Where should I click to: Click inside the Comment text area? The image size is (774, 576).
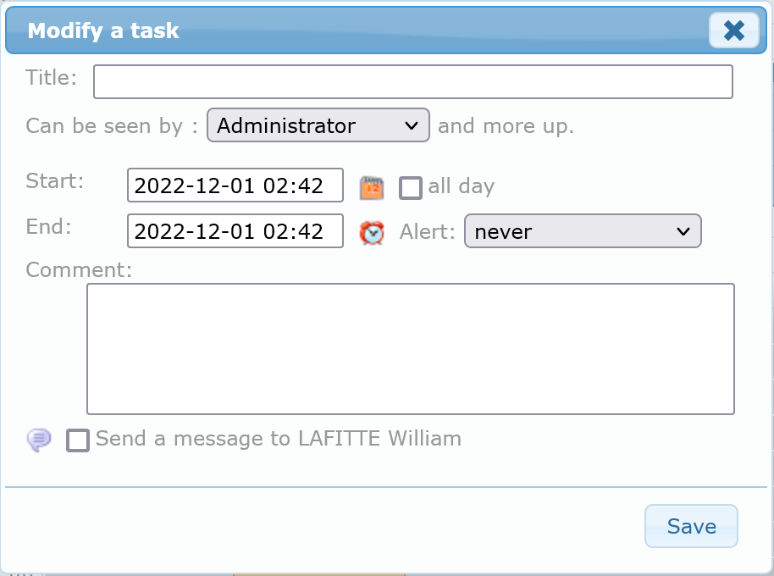410,349
